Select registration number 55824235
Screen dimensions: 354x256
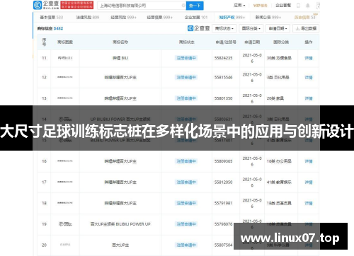click(223, 58)
